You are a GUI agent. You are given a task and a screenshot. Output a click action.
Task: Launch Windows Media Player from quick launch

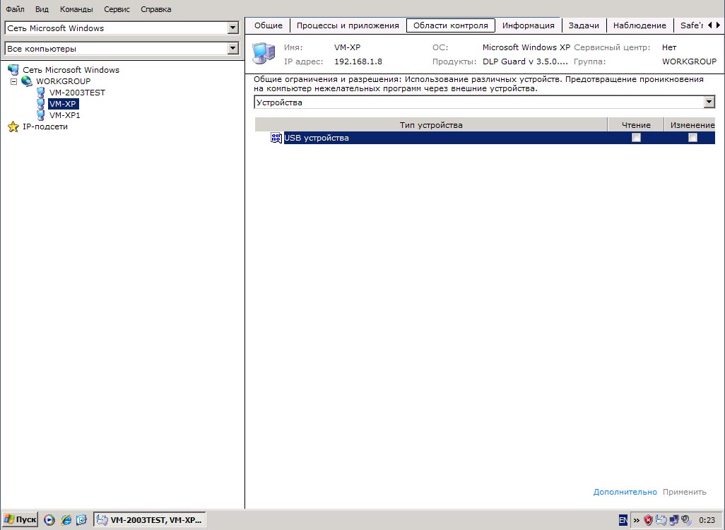coord(49,520)
